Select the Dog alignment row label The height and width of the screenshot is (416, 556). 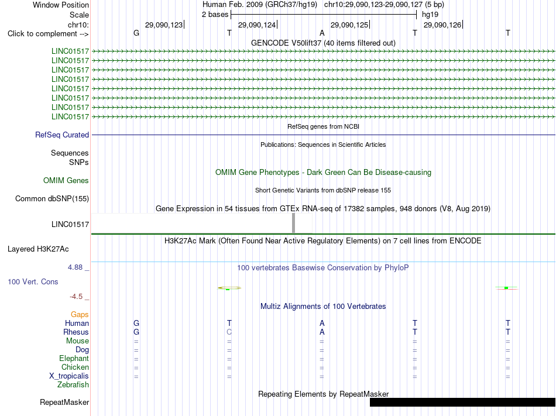coord(82,350)
